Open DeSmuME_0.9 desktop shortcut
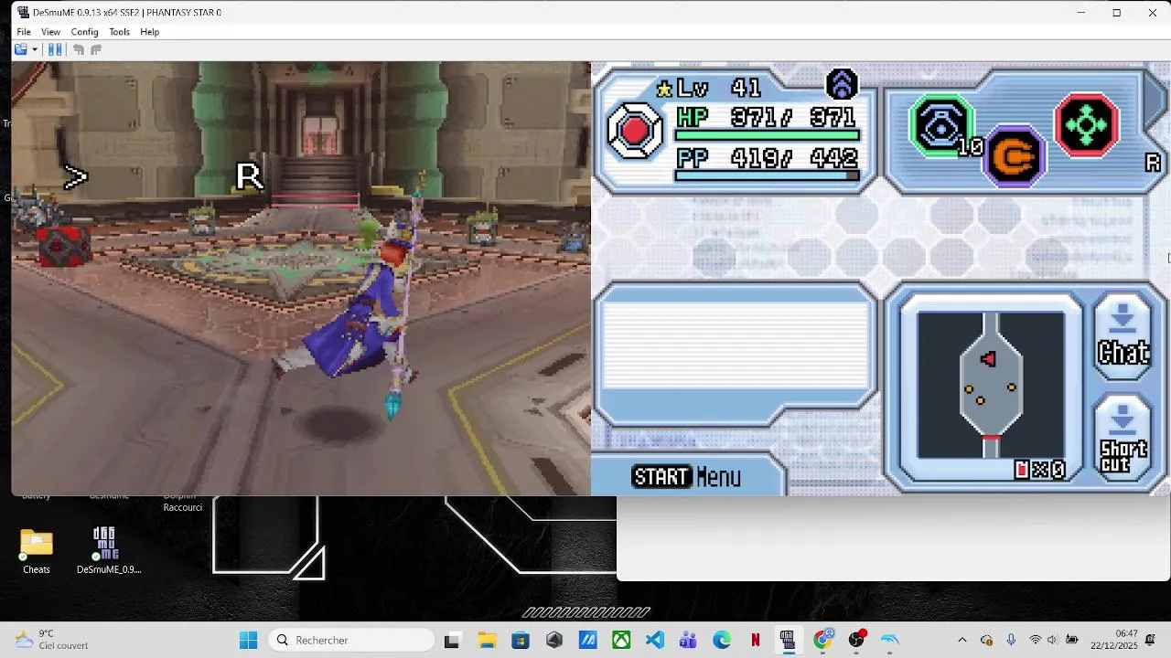 point(109,551)
